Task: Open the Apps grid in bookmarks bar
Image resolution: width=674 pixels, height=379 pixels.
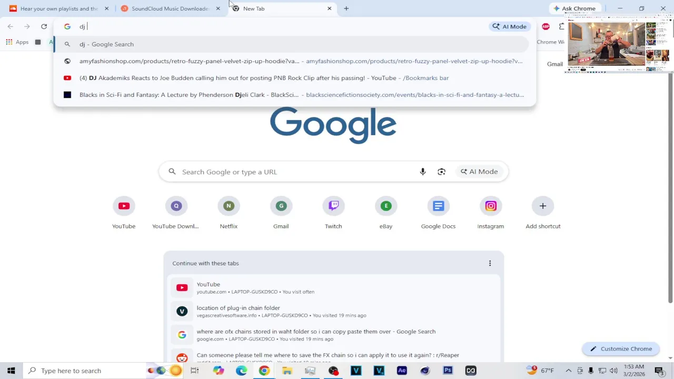Action: 17,42
